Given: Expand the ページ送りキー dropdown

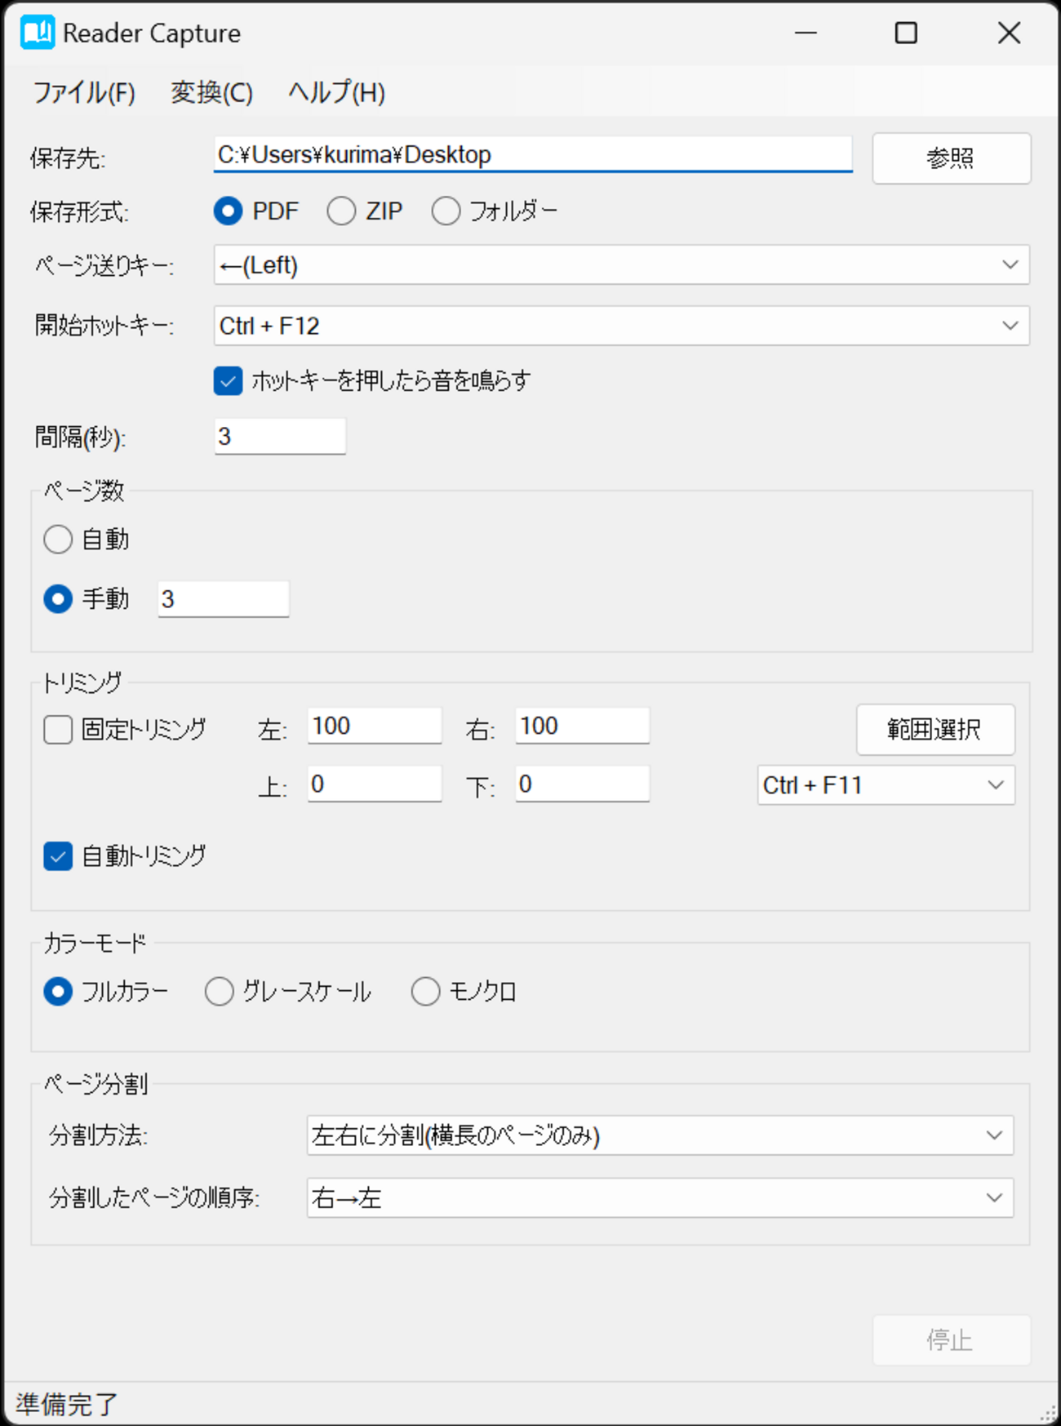Looking at the screenshot, I should point(620,265).
